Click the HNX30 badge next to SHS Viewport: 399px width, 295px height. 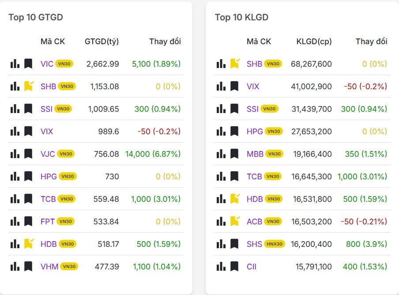275,244
